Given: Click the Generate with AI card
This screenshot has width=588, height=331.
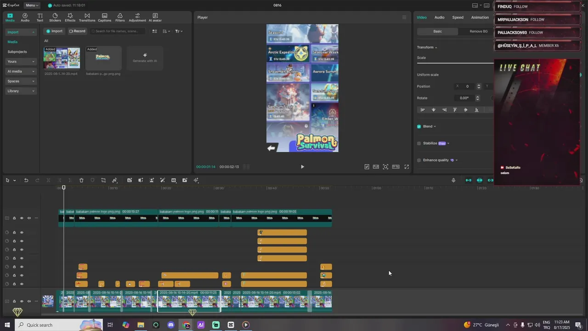Looking at the screenshot, I should (x=145, y=58).
